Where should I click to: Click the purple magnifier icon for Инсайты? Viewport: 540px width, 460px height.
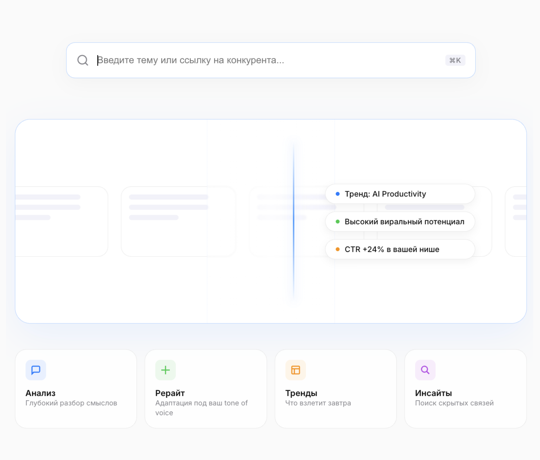tap(425, 370)
